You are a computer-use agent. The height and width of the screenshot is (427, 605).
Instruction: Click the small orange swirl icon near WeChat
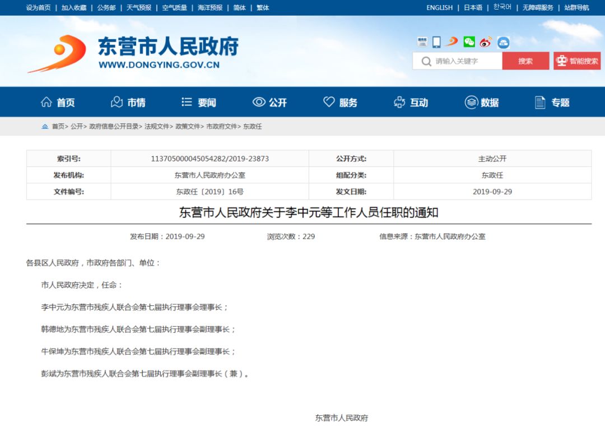[452, 41]
